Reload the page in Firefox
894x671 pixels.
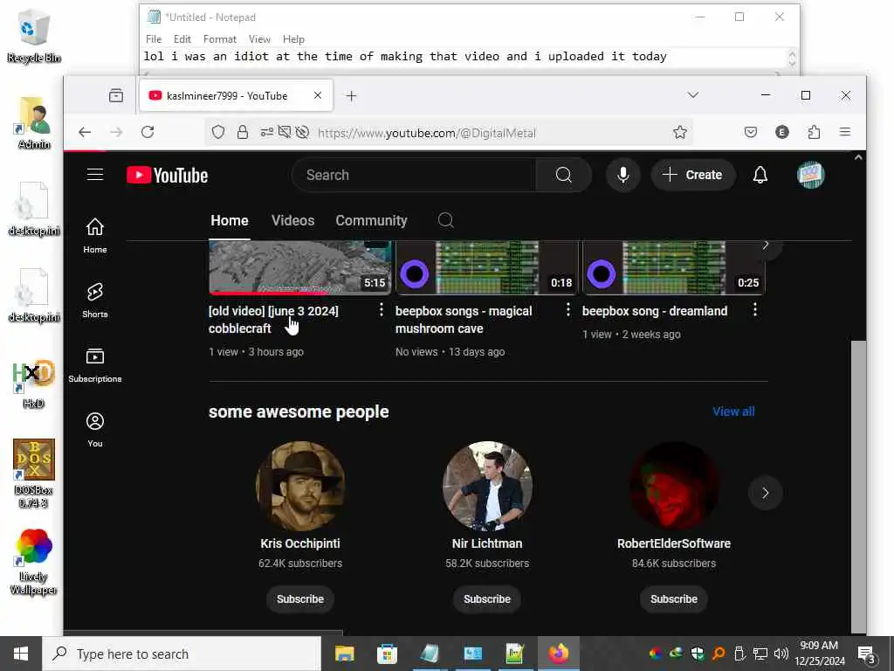(x=148, y=133)
